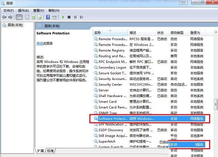
Task: Sort by the 状态 column header
Action: click(162, 33)
